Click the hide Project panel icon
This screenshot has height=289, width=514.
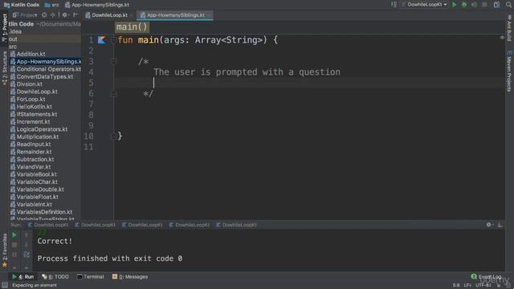[x=75, y=15]
